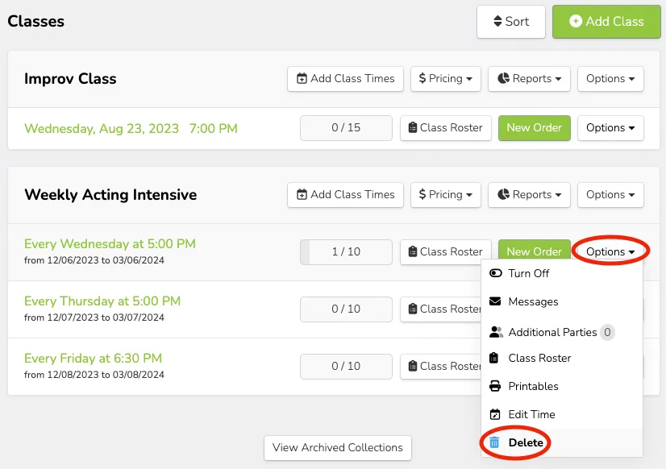Open Every Friday at 6:30 PM class
This screenshot has width=666, height=469.
pos(93,359)
